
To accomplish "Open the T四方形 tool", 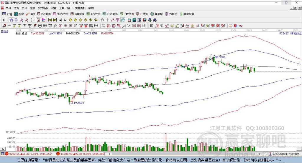I will [x=93, y=14].
